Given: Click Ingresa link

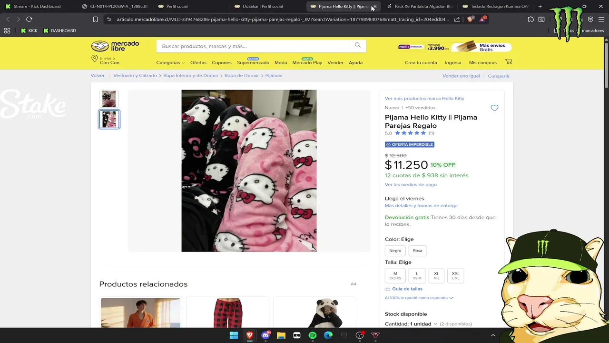Looking at the screenshot, I should tap(453, 62).
